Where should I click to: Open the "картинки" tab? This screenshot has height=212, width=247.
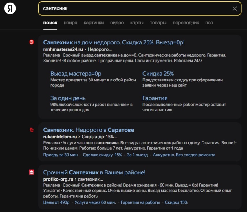[94, 23]
